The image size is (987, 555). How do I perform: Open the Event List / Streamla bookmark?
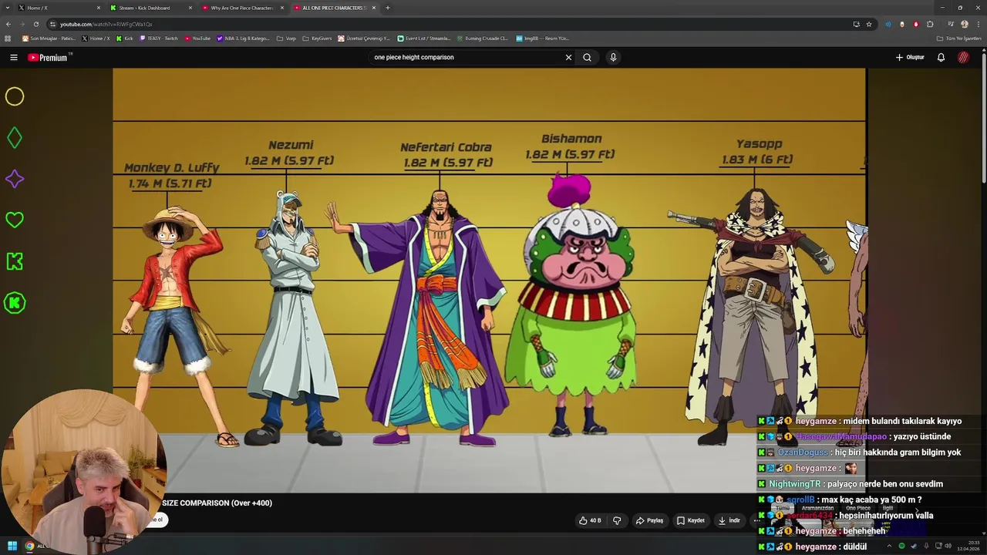pyautogui.click(x=424, y=38)
